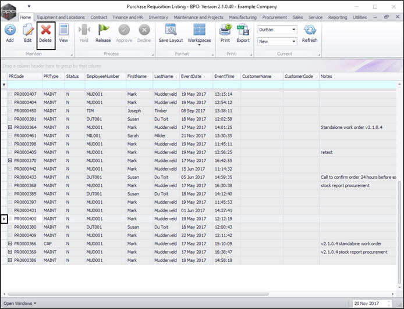This screenshot has width=404, height=309.
Task: Expand row PR0000364
Action: [10, 127]
